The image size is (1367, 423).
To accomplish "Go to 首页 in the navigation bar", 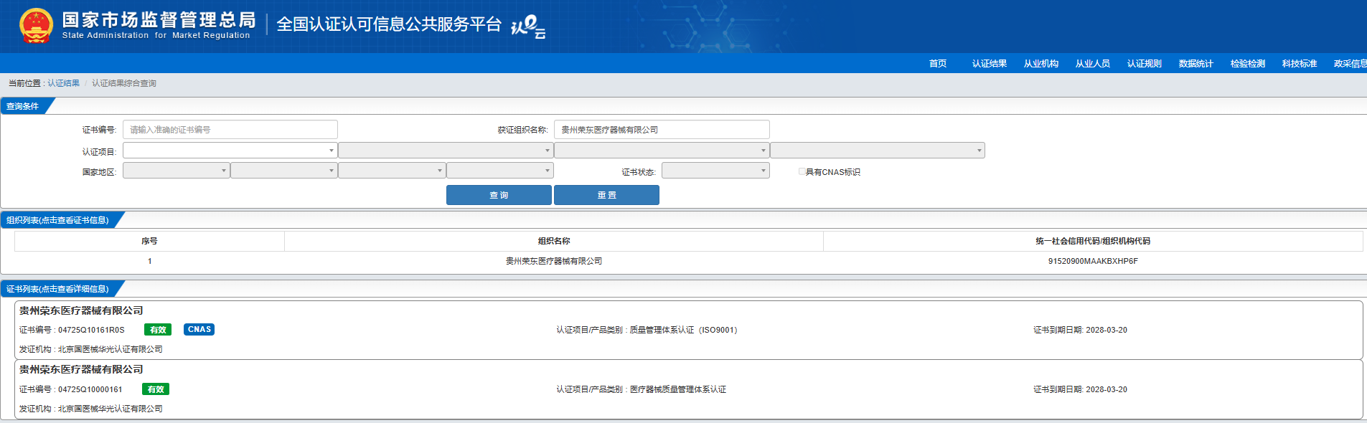I will tap(938, 64).
